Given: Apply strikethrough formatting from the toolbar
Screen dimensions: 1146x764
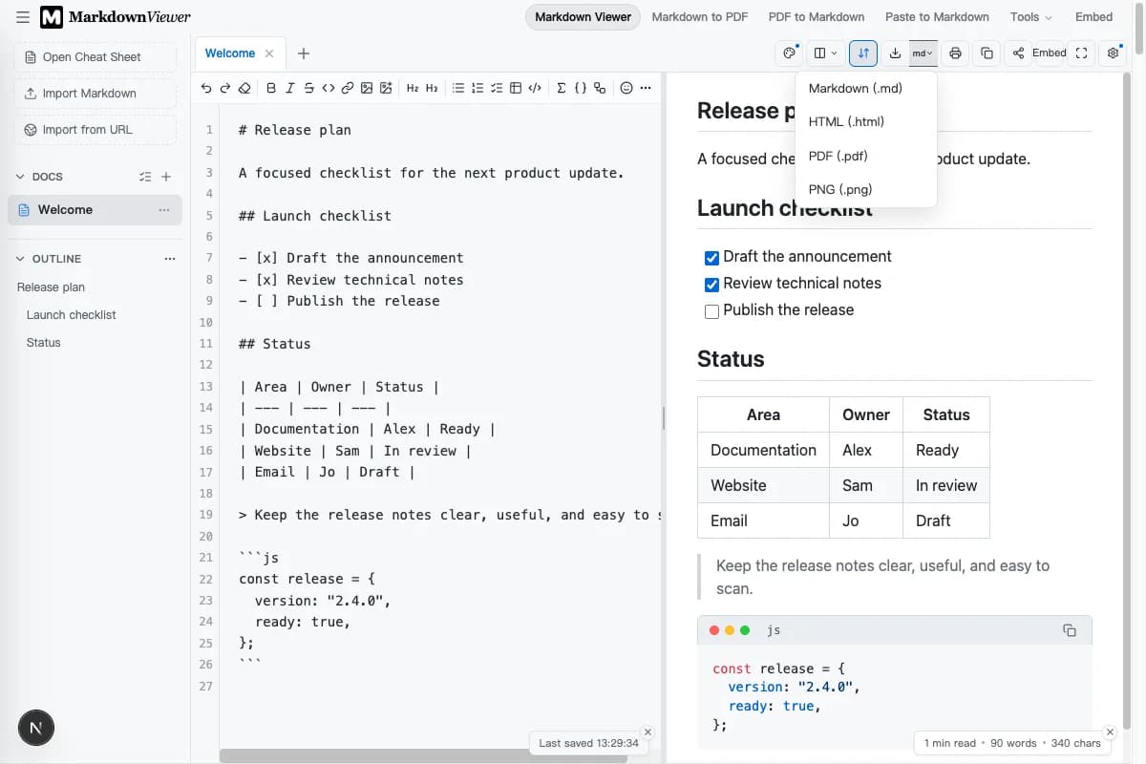Looking at the screenshot, I should click(x=308, y=88).
